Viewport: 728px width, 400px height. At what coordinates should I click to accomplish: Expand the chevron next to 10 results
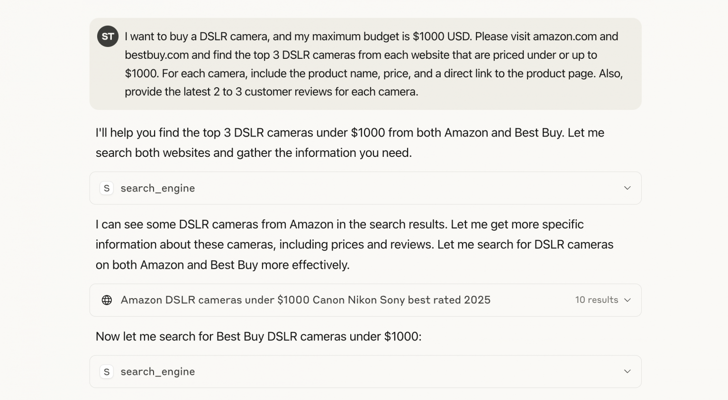click(x=628, y=300)
